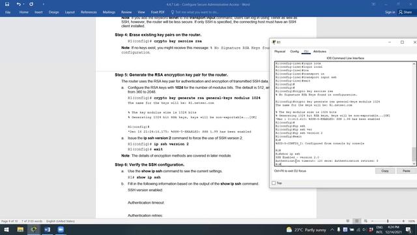
Task: Open the Windows notification center
Action: point(409,230)
